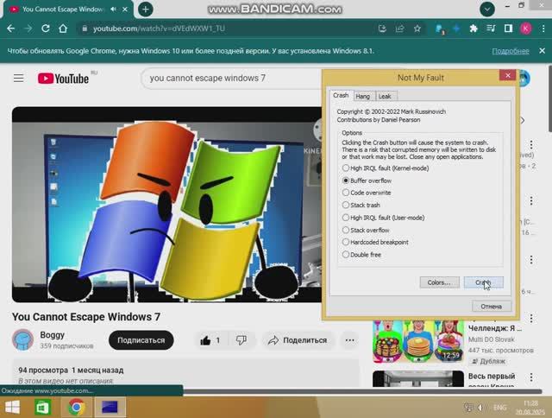Switch to Chrome in the taskbar
This screenshot has height=418, width=552.
77,408
